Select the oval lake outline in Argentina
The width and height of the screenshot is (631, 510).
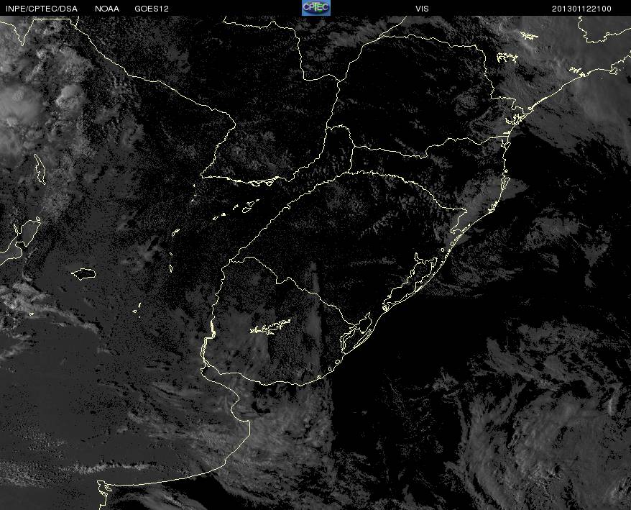(x=84, y=273)
